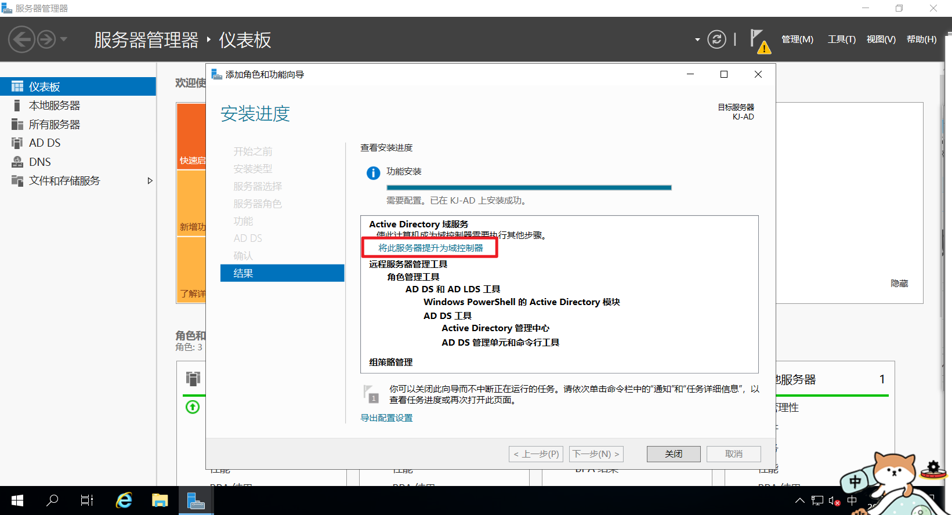This screenshot has width=952, height=515.
Task: Select the 安装类型 wizard step
Action: (x=253, y=169)
